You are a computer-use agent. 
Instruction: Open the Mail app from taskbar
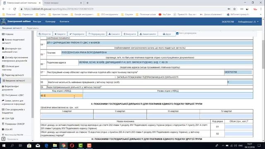(38, 145)
